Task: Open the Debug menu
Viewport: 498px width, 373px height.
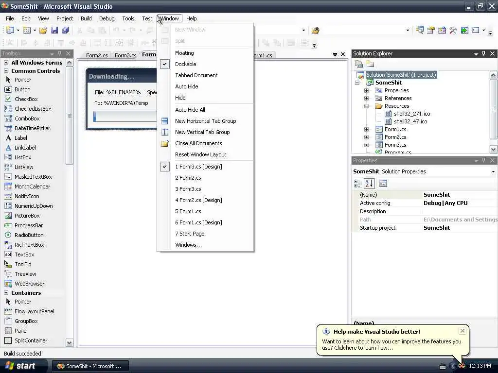Action: [x=107, y=18]
